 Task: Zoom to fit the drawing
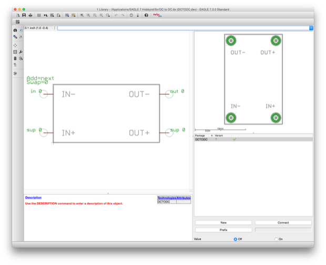[82, 15]
